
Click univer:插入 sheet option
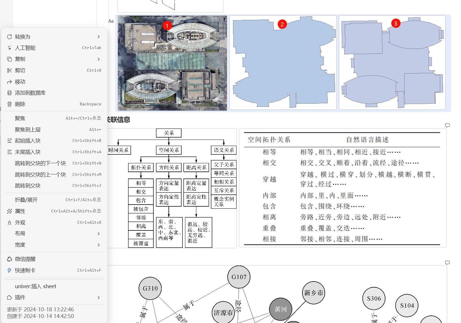click(x=35, y=286)
